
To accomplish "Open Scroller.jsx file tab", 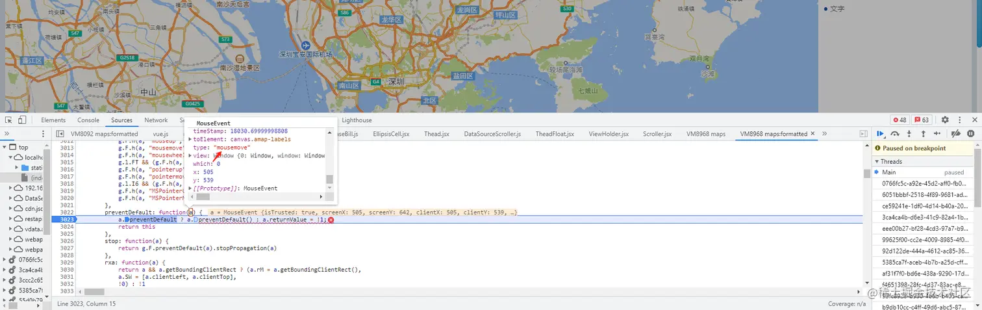I will [x=657, y=134].
